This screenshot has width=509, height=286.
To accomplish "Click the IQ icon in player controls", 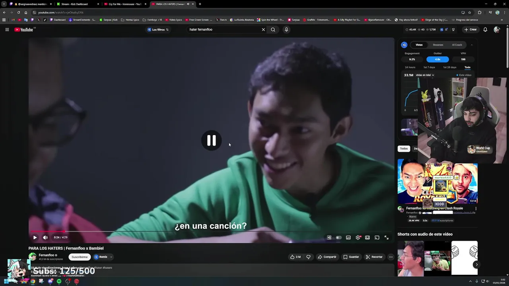I will tap(329, 238).
